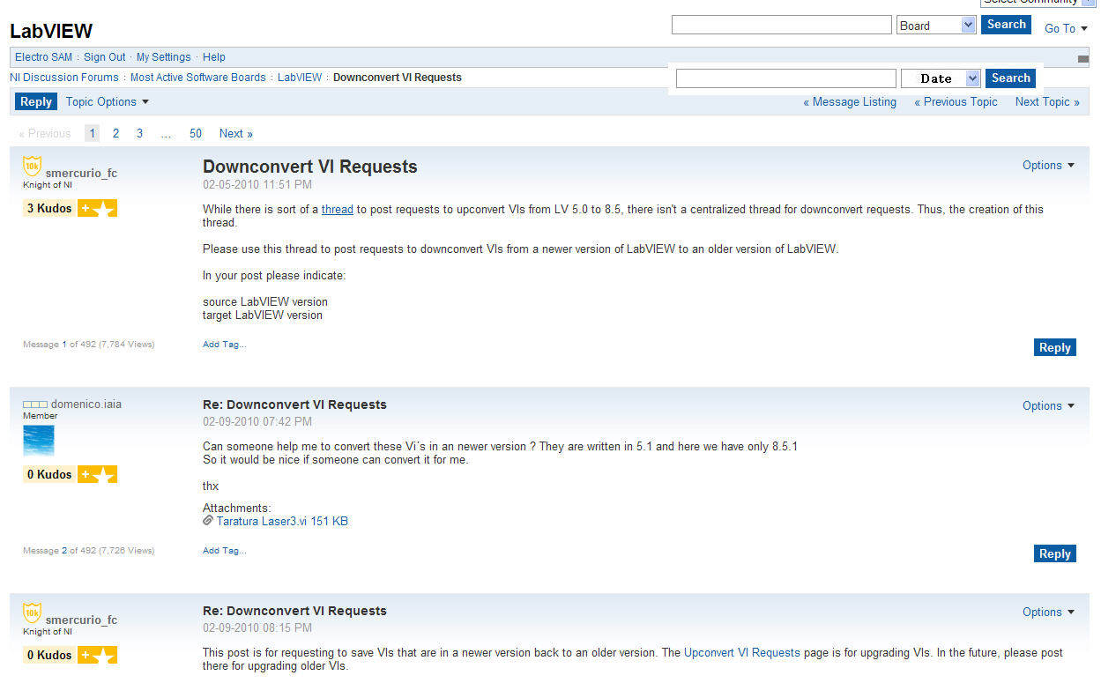Click 'Message 1 of 492 (7,784 Views)' text

pos(88,344)
